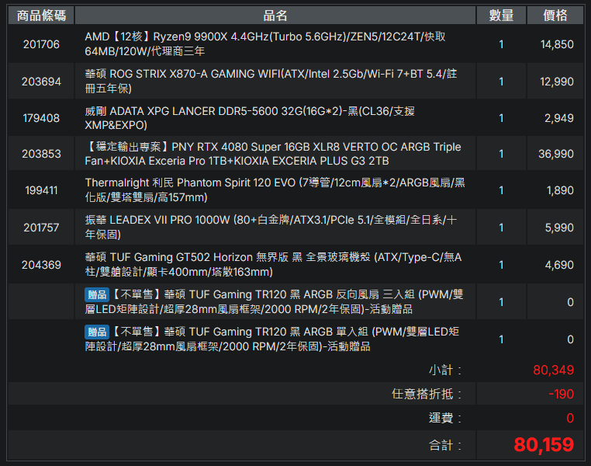Click the 品名 column header
The height and width of the screenshot is (466, 591).
pos(275,16)
